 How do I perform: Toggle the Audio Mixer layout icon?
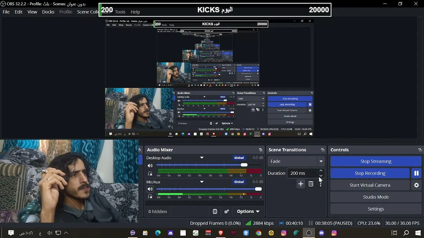[x=215, y=212]
